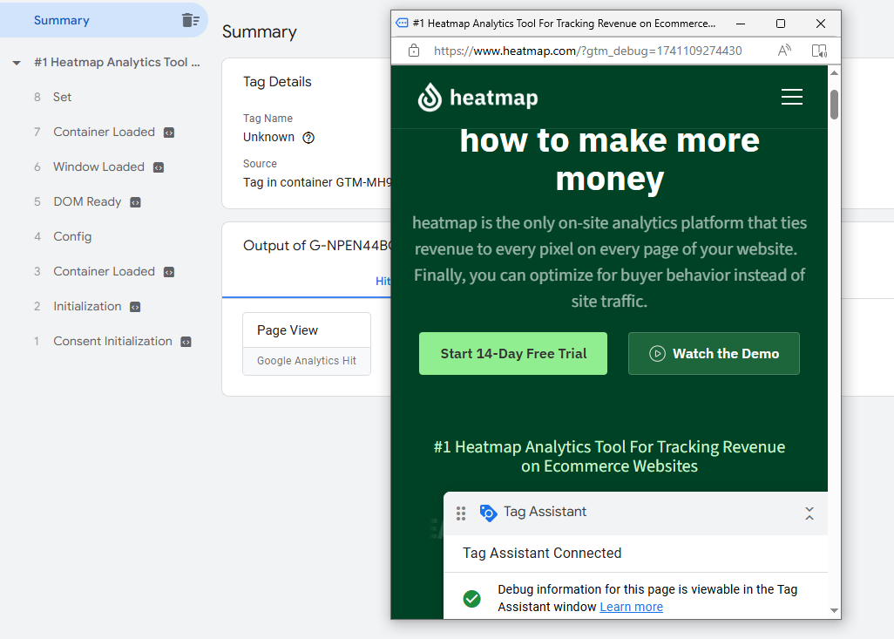Click the "Google Analytics Hit" label
This screenshot has width=894, height=639.
[x=307, y=361]
